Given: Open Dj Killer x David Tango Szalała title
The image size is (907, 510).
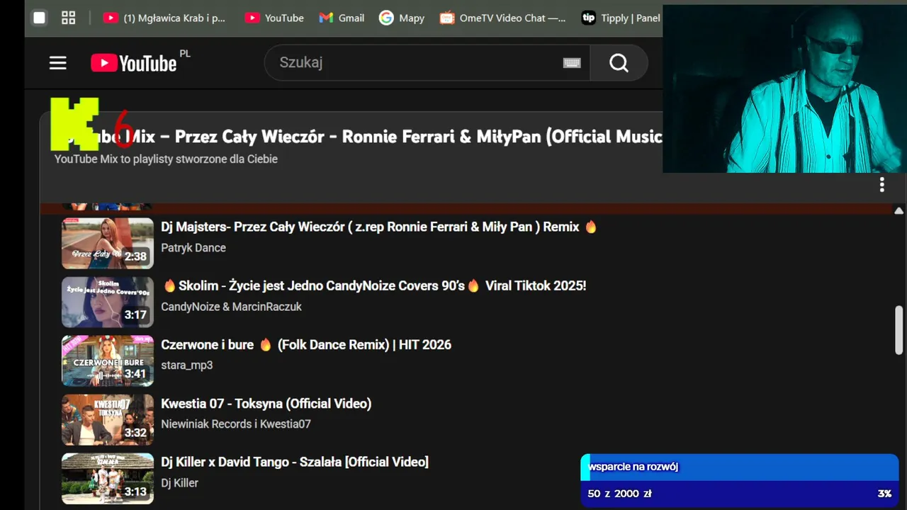Looking at the screenshot, I should [x=295, y=462].
